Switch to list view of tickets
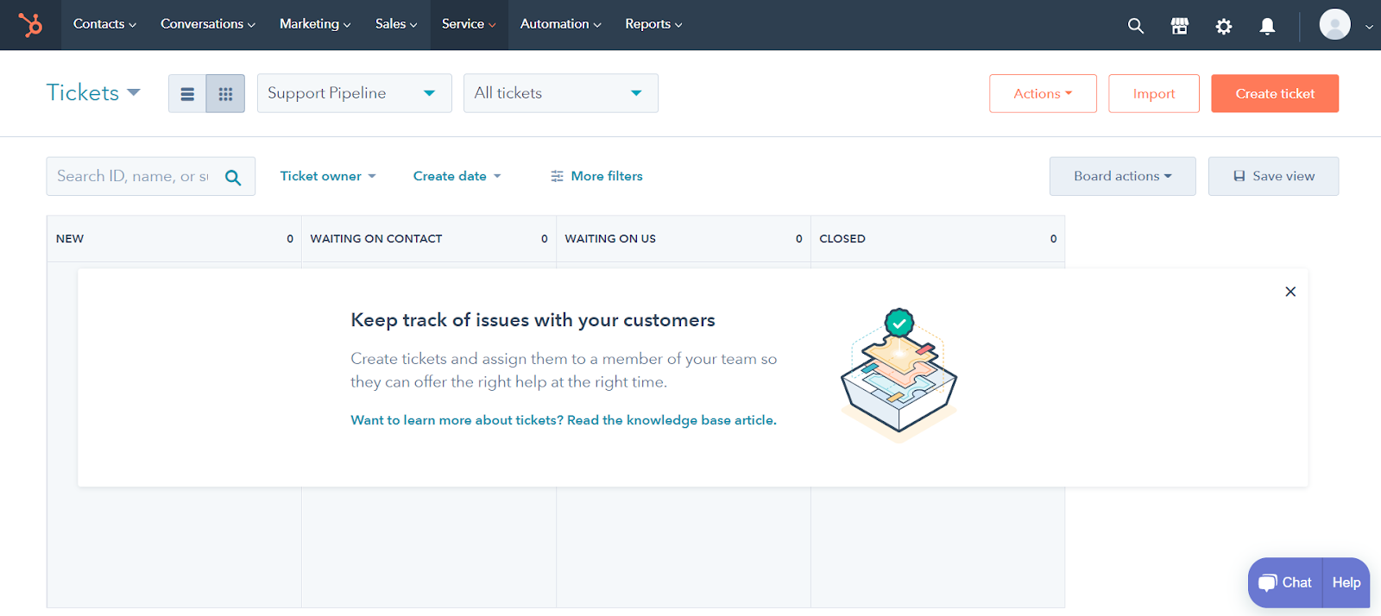Screen dimensions: 1381x616 [187, 93]
